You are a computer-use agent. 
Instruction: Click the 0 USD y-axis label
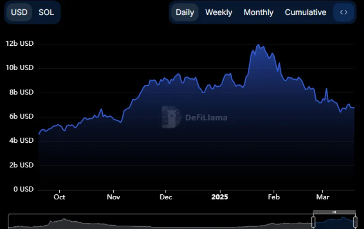coord(22,189)
